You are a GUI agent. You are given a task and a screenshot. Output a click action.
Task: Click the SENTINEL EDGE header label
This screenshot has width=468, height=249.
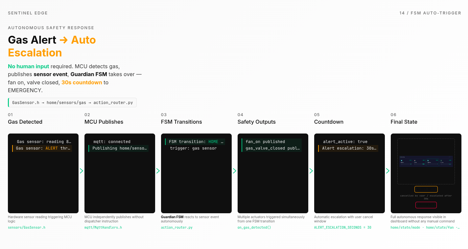[x=28, y=13]
